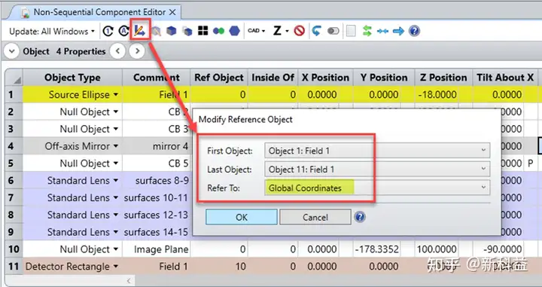The width and height of the screenshot is (542, 287).
Task: Open the CAD dropdown in toolbar
Action: tap(257, 31)
